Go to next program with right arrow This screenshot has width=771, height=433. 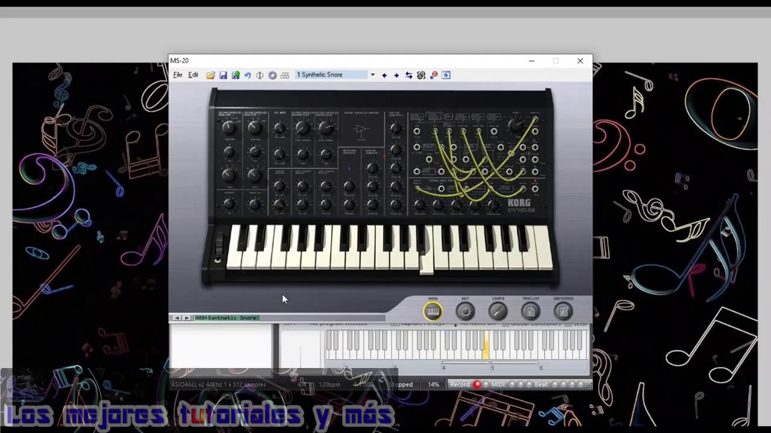click(396, 75)
